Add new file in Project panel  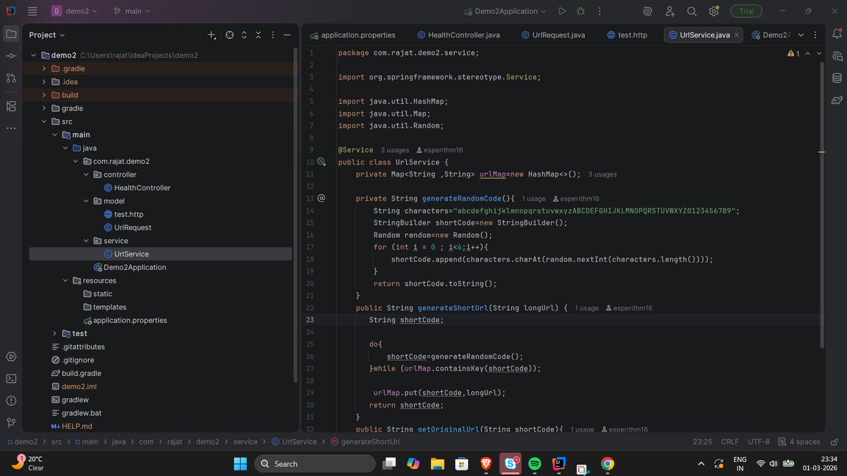pos(211,35)
